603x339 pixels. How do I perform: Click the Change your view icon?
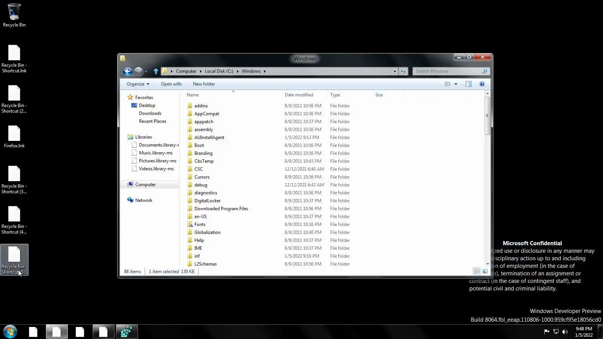(x=447, y=84)
